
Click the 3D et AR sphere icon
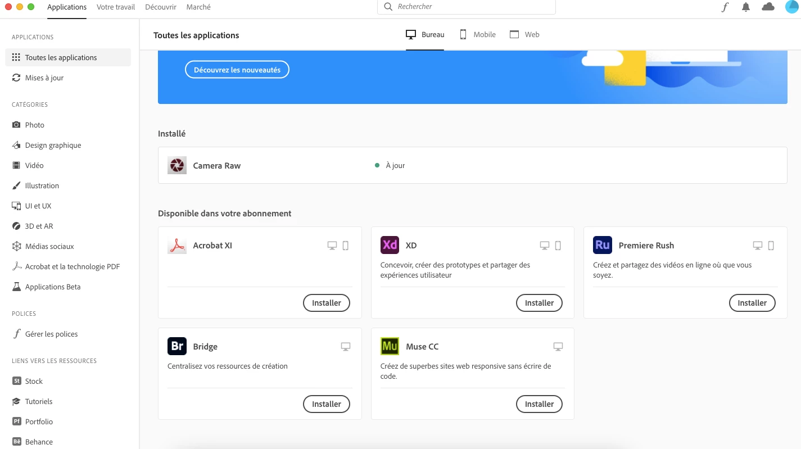tap(16, 226)
